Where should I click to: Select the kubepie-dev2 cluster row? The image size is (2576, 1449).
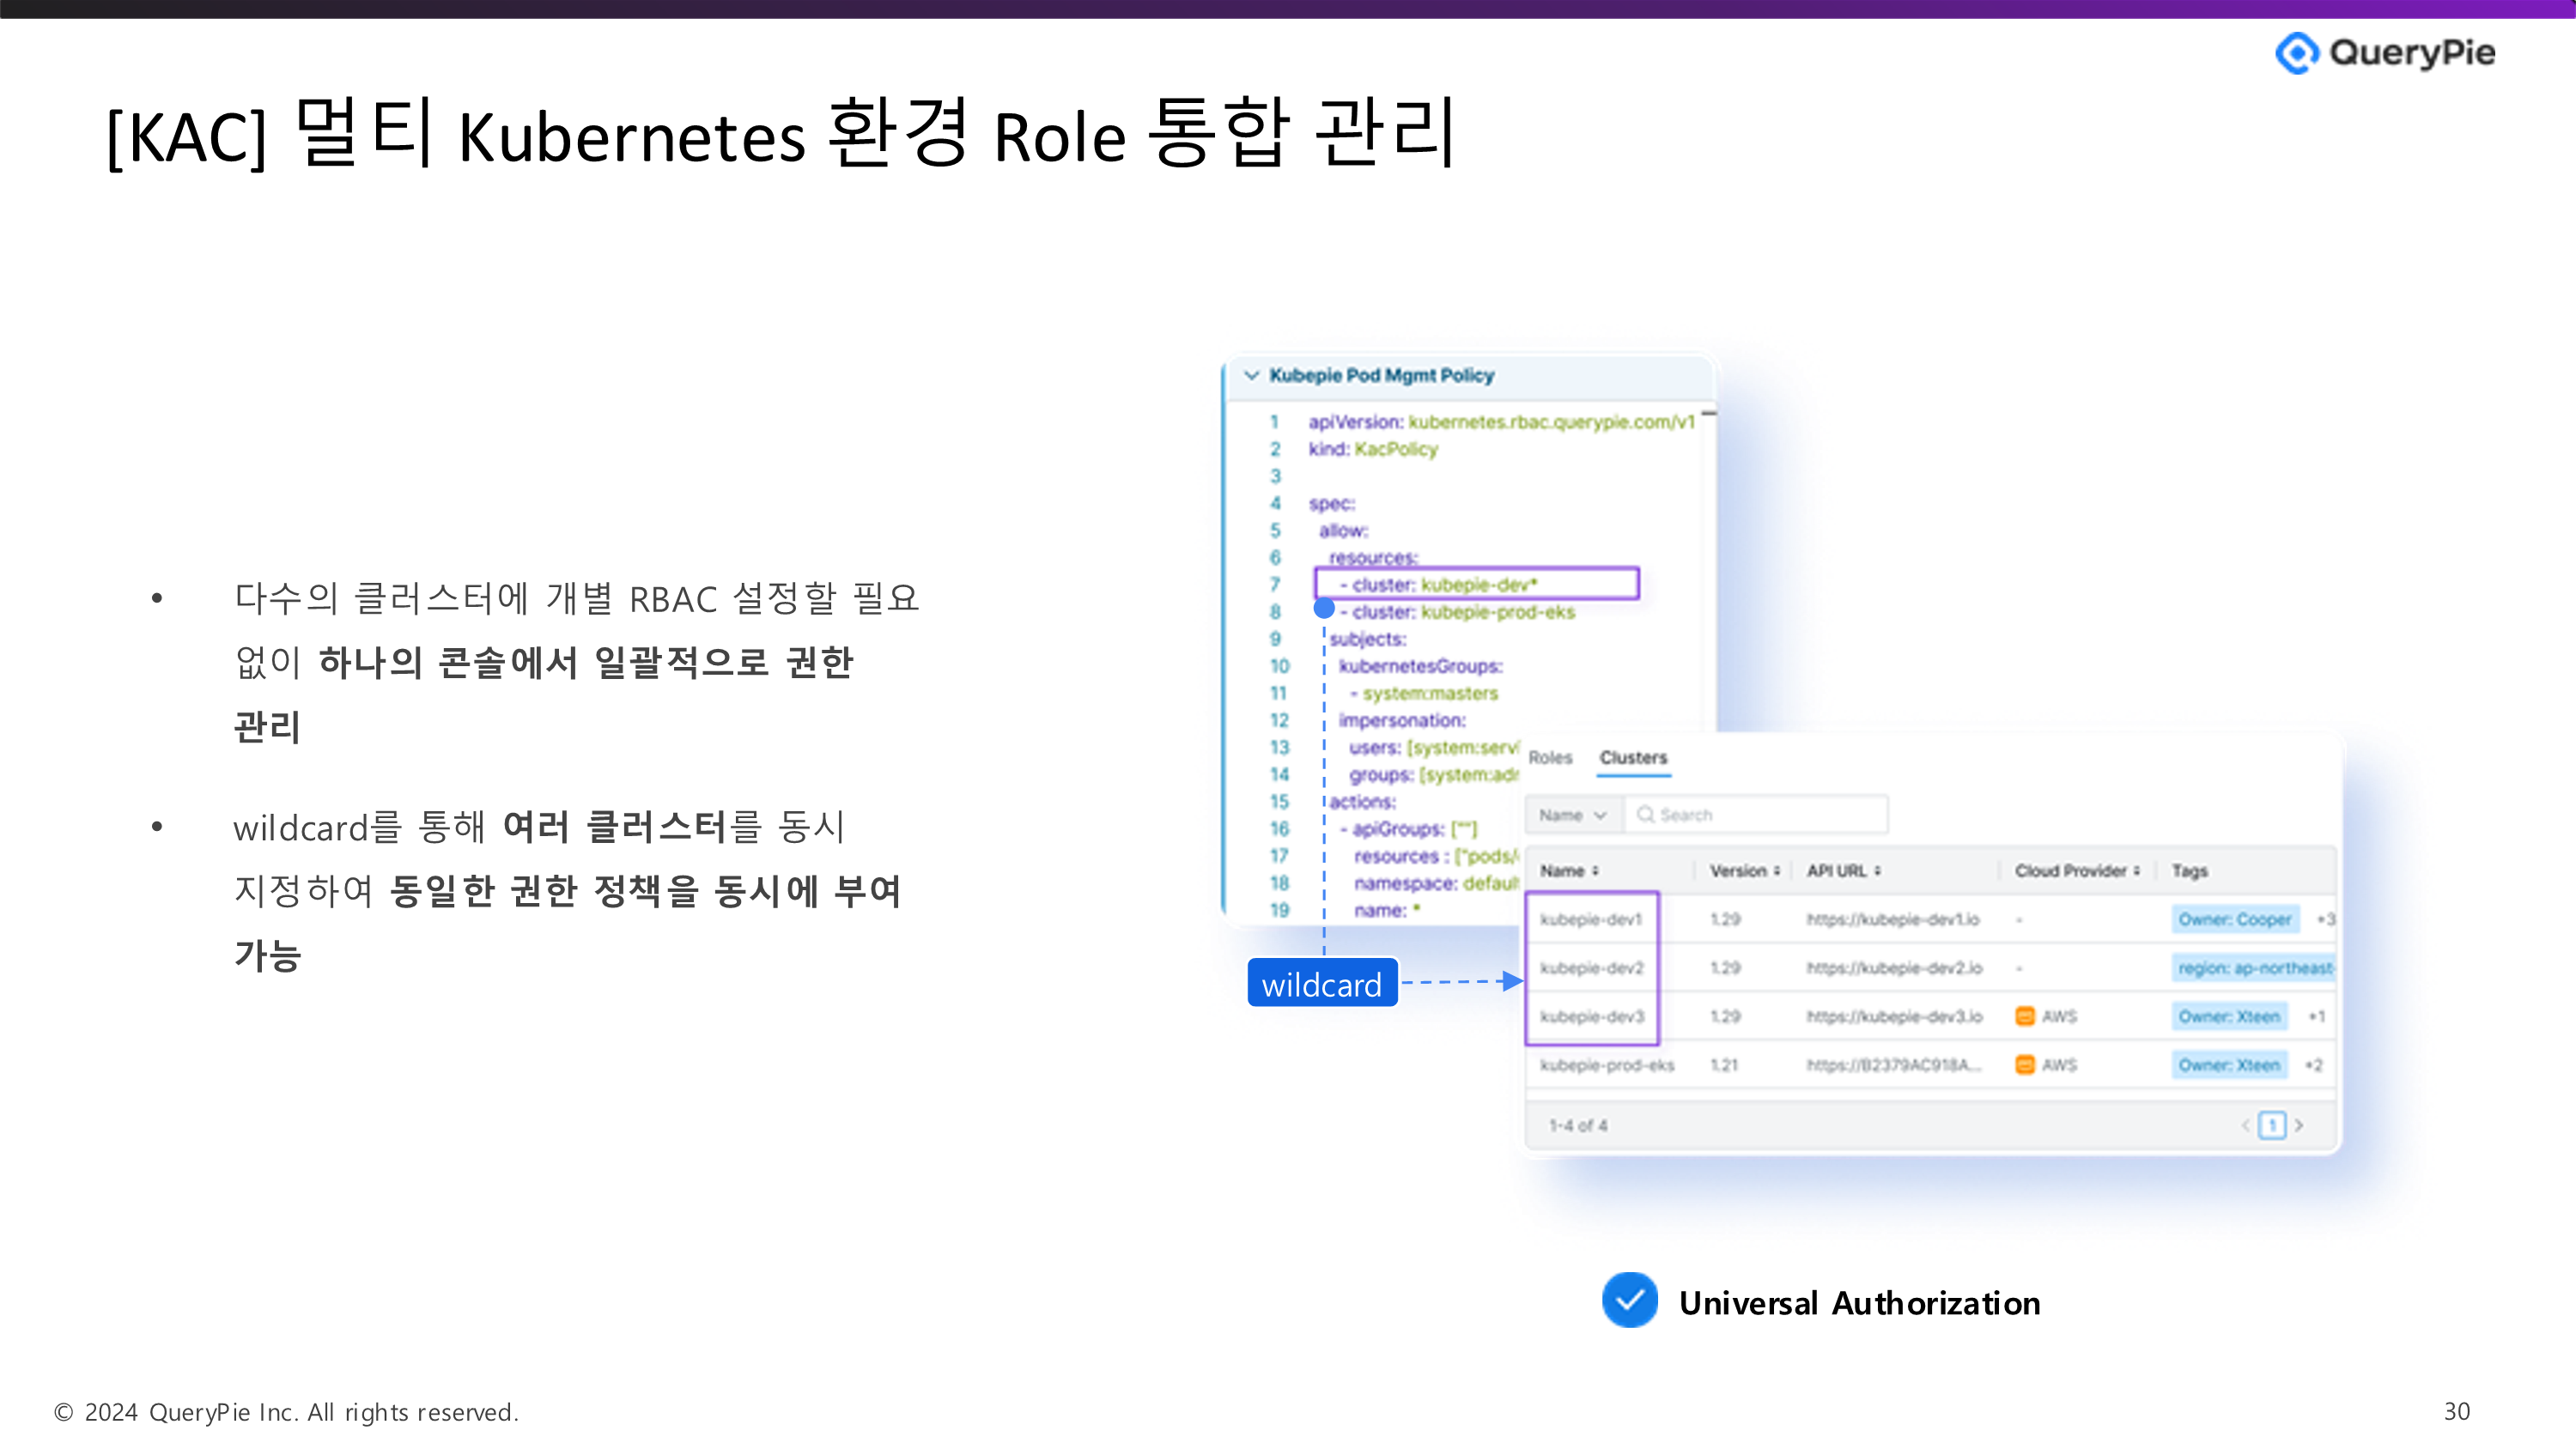click(x=1591, y=968)
